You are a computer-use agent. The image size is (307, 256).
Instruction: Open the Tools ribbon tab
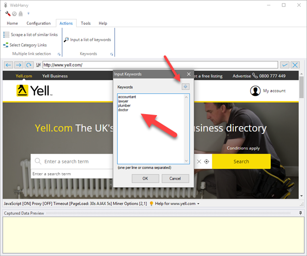tap(86, 23)
